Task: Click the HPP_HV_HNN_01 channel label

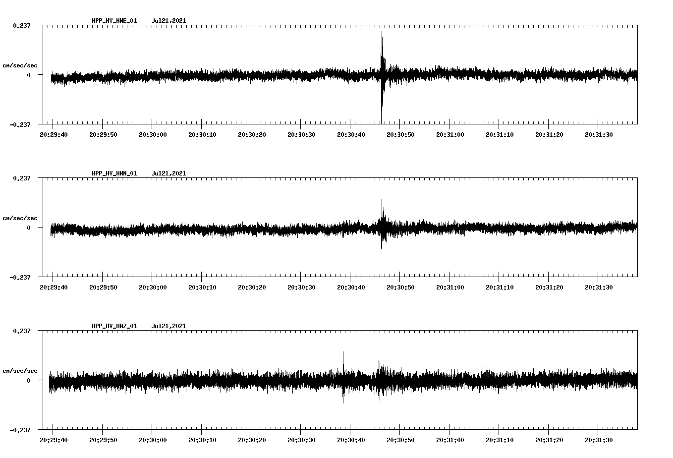Action: click(x=114, y=173)
